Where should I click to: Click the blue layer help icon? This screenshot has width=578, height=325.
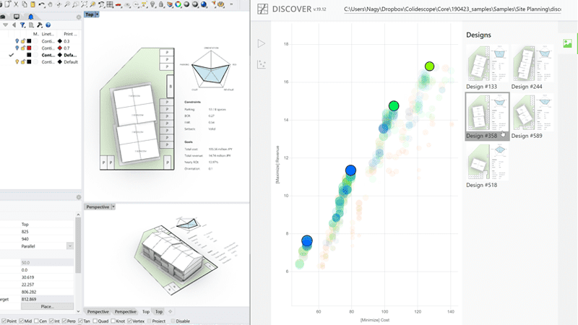point(48,25)
